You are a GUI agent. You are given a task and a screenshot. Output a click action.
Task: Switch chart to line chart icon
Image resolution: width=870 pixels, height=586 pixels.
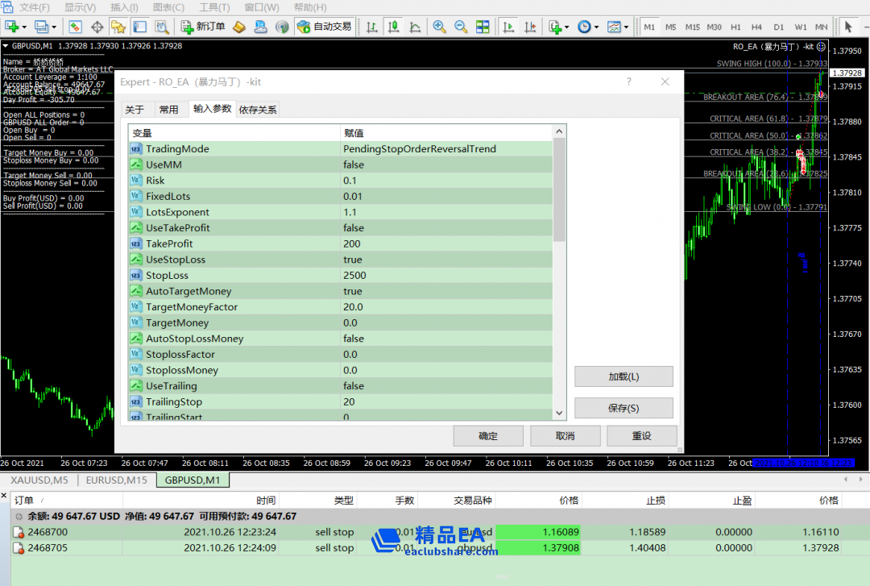(415, 27)
